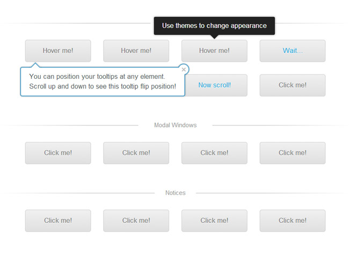This screenshot has height=254, width=349.
Task: Open the last "Click me!" under Modal Windows
Action: [293, 153]
